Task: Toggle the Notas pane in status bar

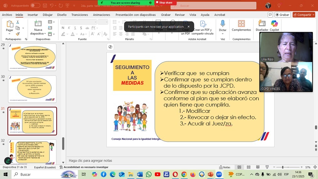Action: click(225, 167)
